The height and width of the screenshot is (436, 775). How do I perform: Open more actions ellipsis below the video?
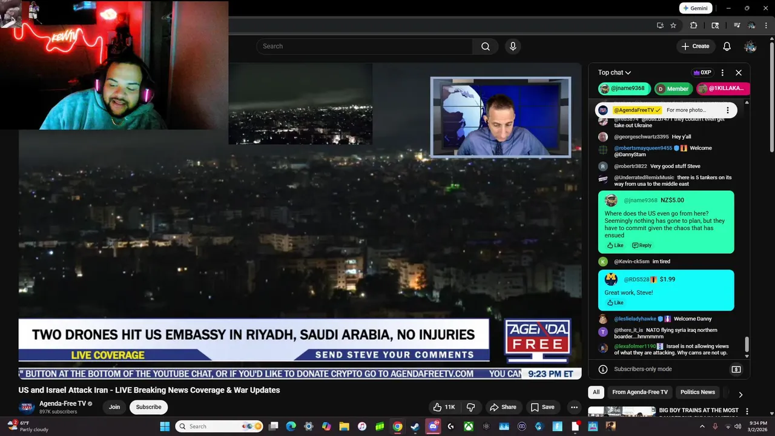[x=574, y=407]
